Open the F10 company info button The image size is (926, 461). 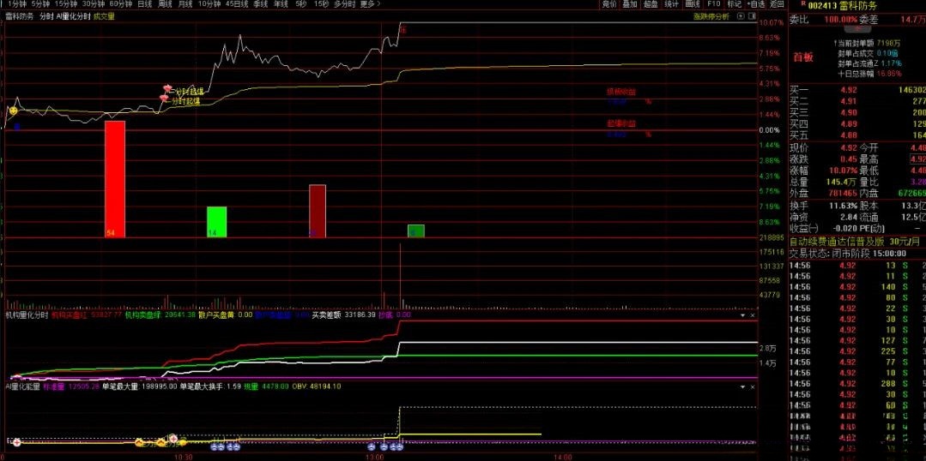pyautogui.click(x=713, y=4)
